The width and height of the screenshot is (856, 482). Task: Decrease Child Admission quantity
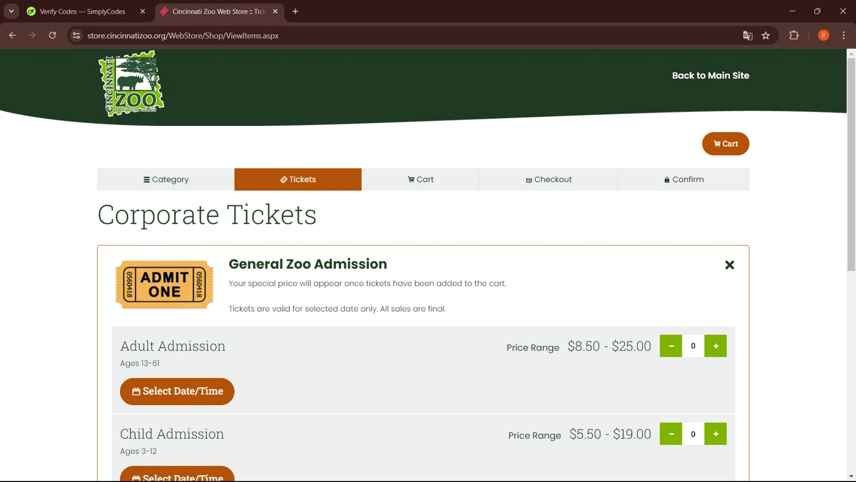671,434
